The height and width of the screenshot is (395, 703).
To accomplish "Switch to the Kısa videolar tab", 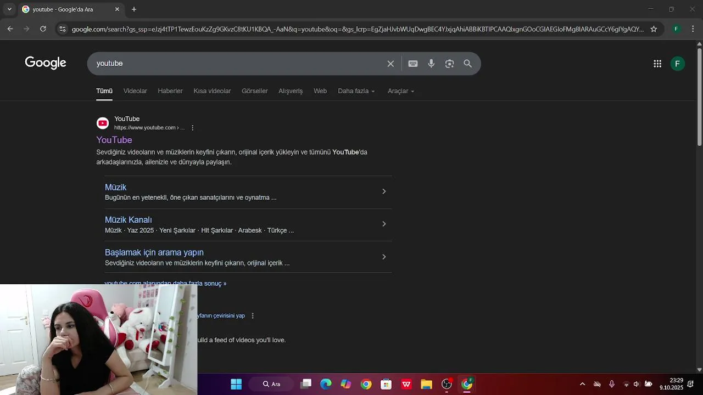I will [212, 91].
